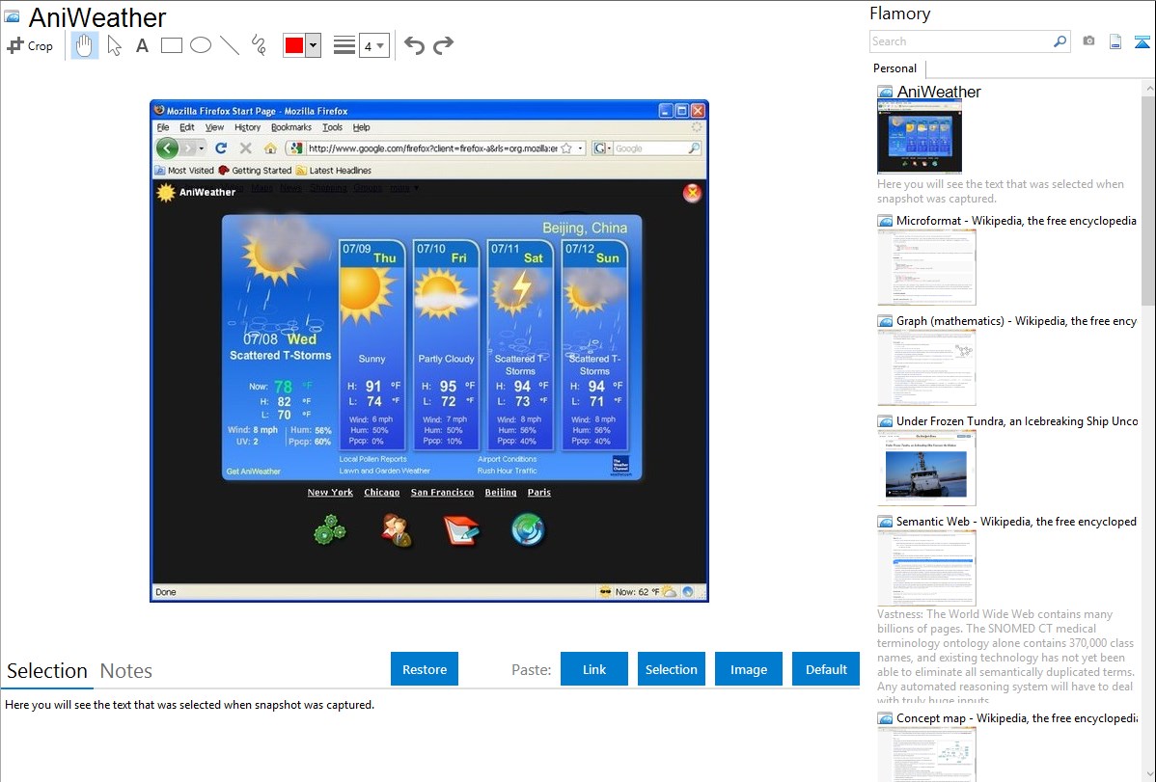
Task: Open the color picker dropdown arrow
Action: pos(314,45)
